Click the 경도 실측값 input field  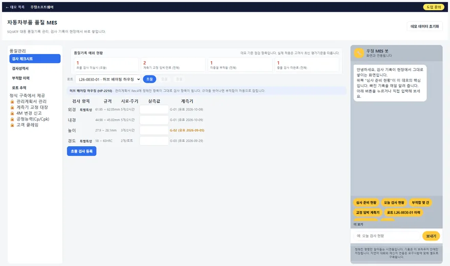154,141
